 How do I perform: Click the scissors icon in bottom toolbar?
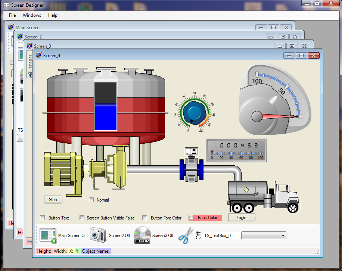pyautogui.click(x=185, y=236)
